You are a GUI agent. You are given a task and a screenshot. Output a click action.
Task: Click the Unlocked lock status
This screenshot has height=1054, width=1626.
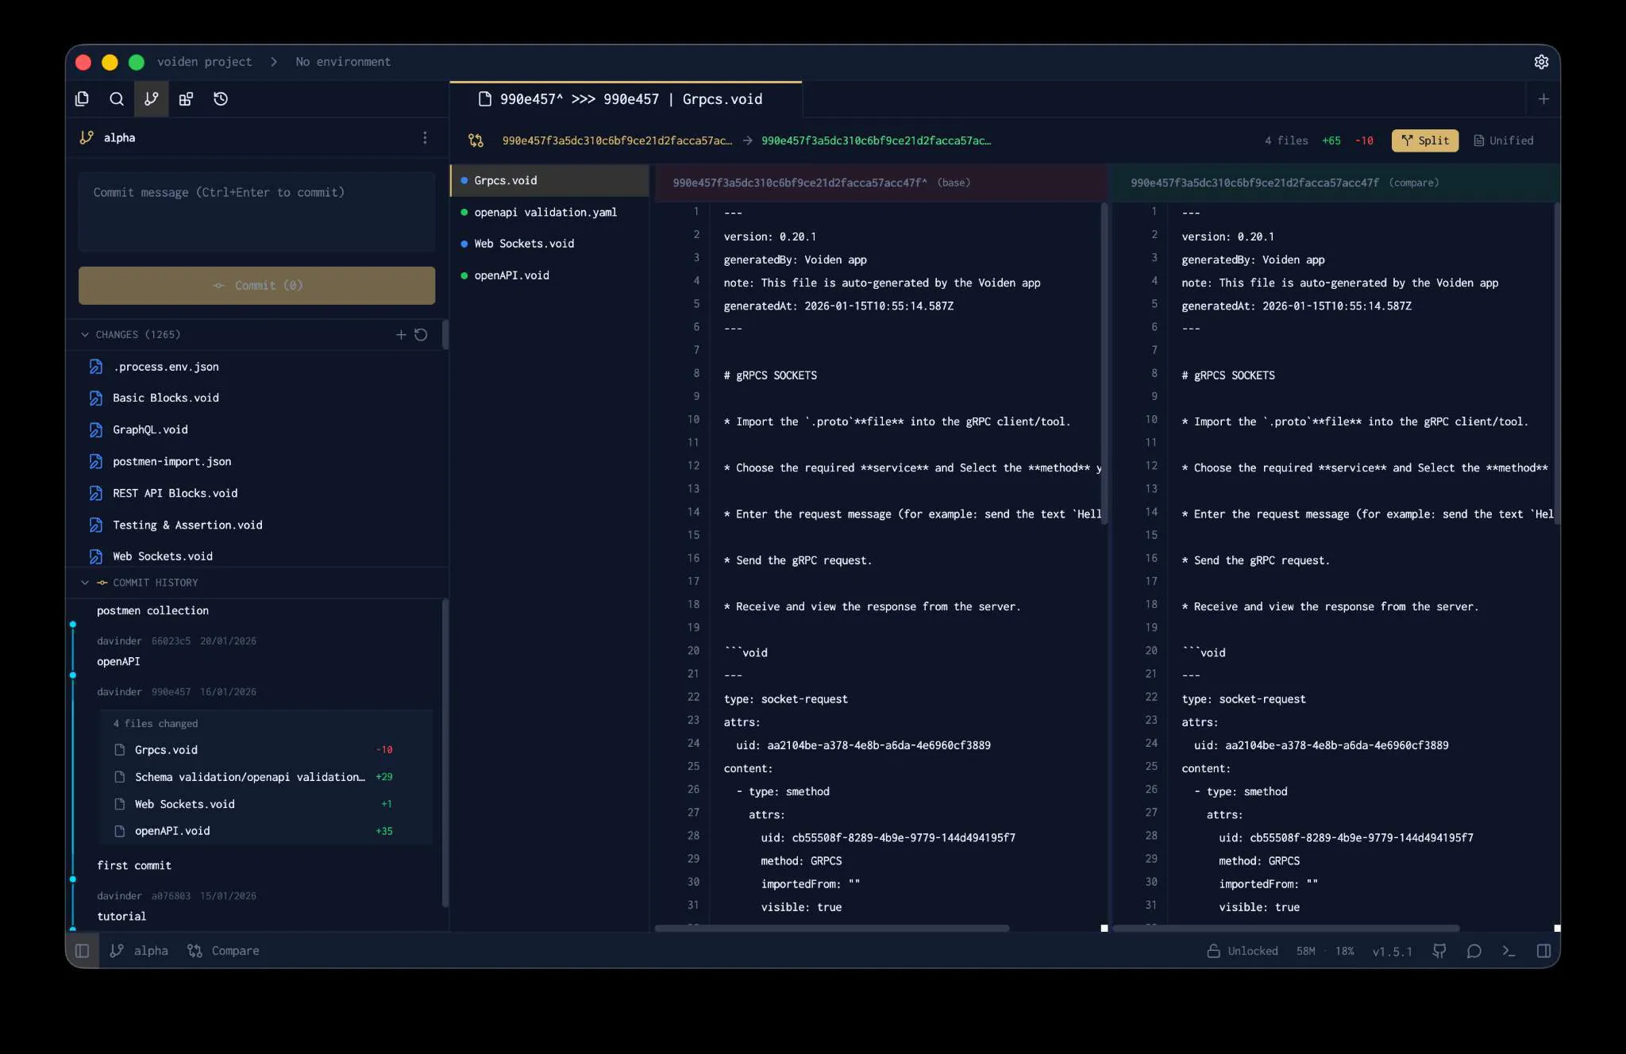pyautogui.click(x=1243, y=951)
